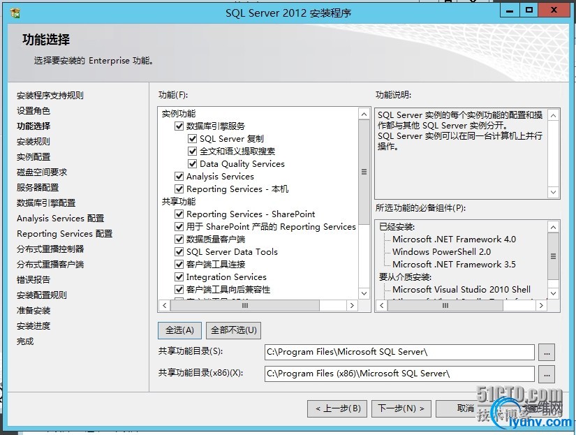Screen dimensions: 576x435
Task: Click the SQL Server setup icon in title bar
Action: 15,13
